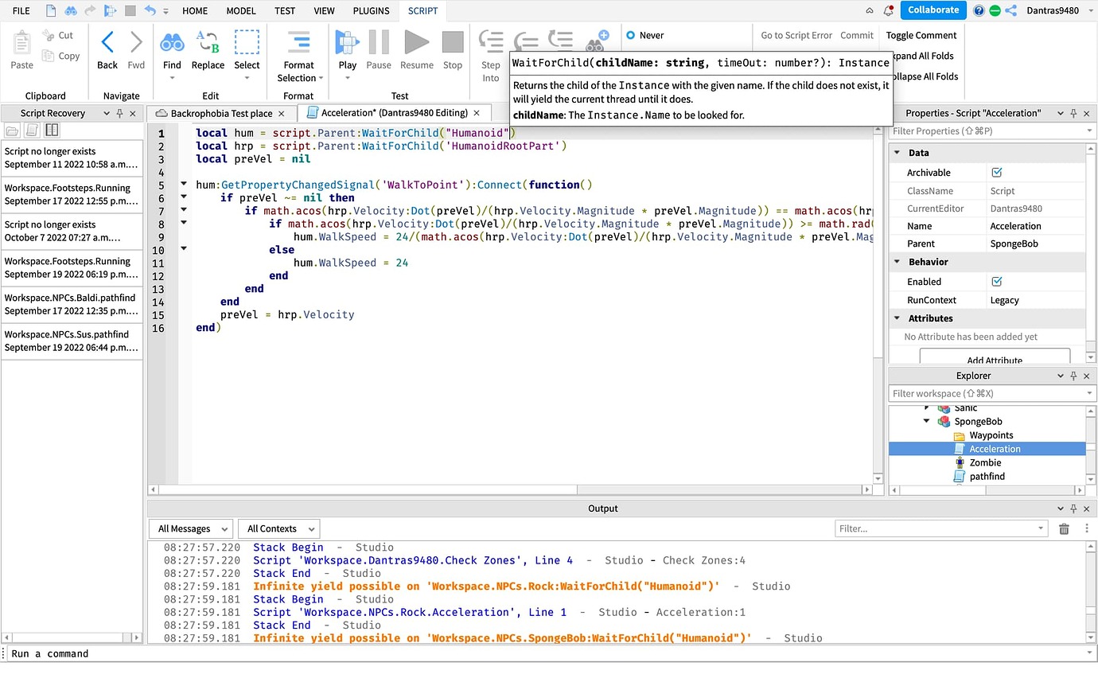The height and width of the screenshot is (686, 1098).
Task: Collapse the Behavior section in Properties
Action: (x=897, y=262)
